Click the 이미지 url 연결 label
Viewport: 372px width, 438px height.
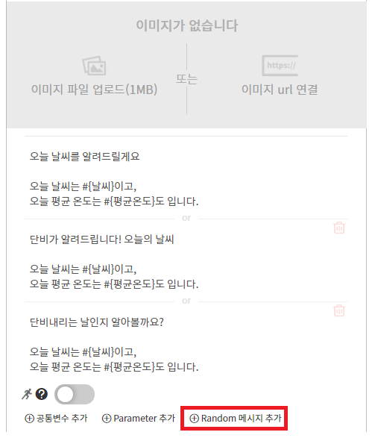[280, 90]
